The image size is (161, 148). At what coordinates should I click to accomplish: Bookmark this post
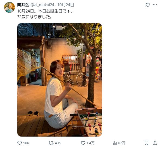[x=146, y=143]
